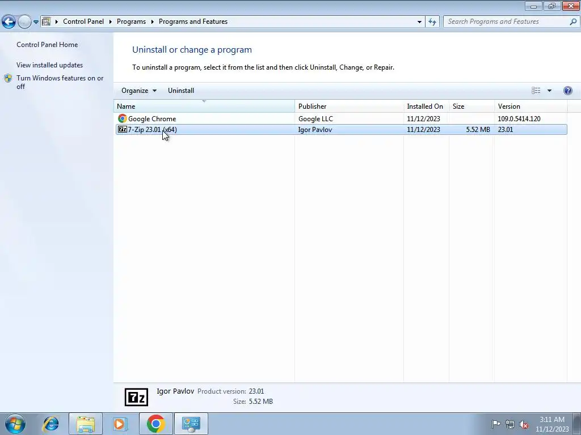
Task: Click the Control Panel icon in address bar
Action: coord(47,22)
